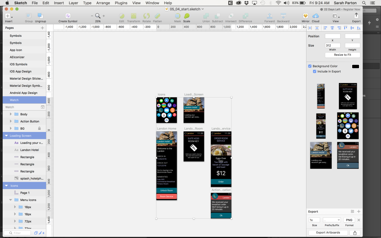The height and width of the screenshot is (238, 381).
Task: Open the Type menu
Action: coord(87,3)
